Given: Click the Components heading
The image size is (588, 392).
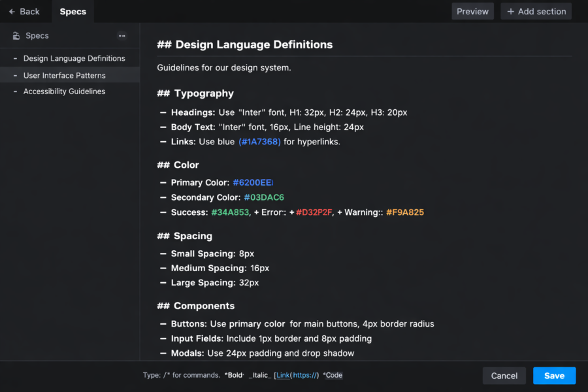Looking at the screenshot, I should click(196, 306).
